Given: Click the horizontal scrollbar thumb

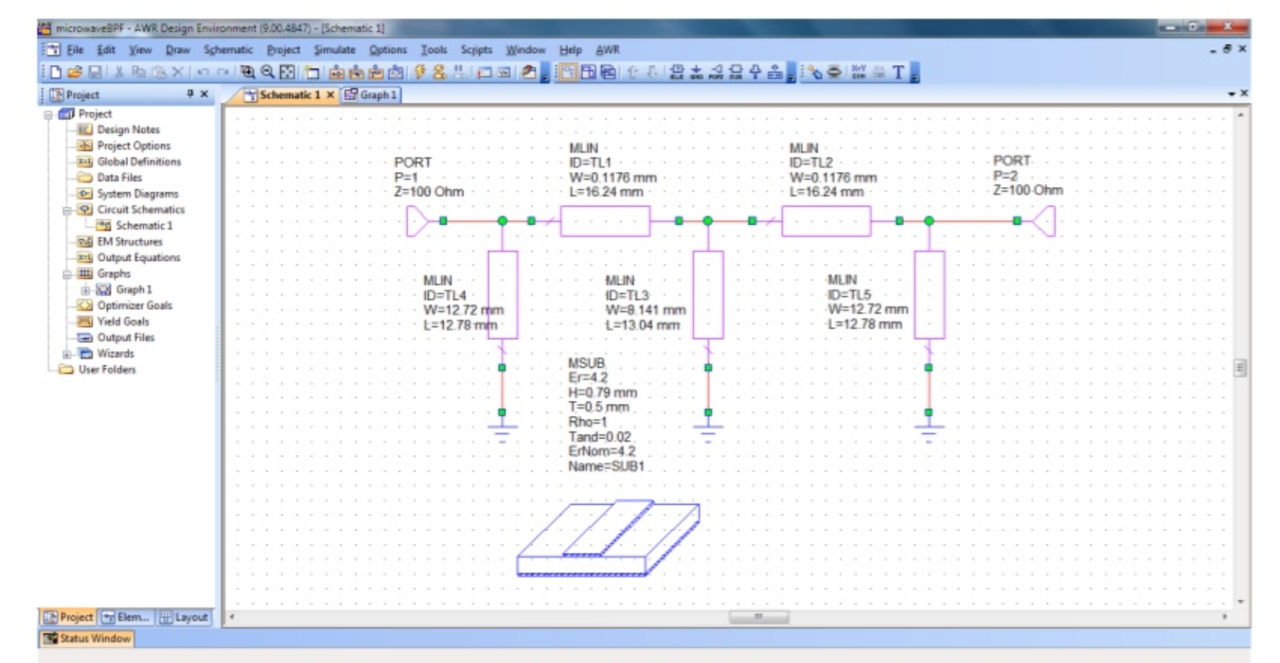Looking at the screenshot, I should point(758,617).
